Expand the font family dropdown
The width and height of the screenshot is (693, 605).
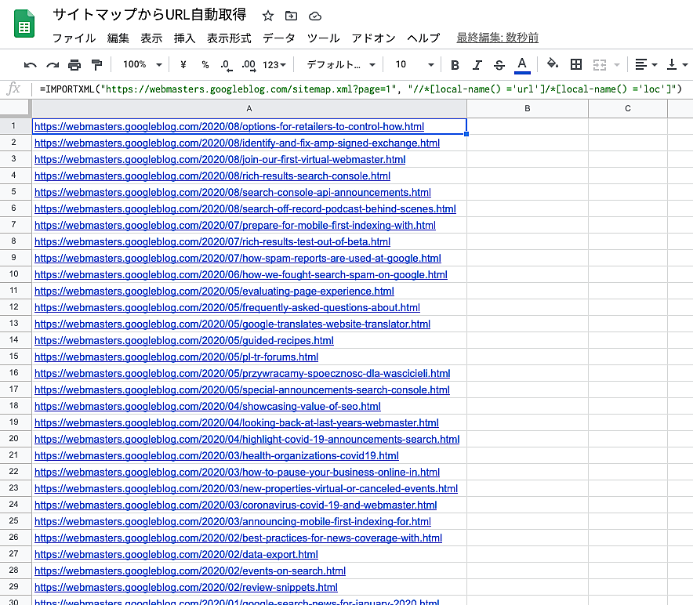point(340,64)
